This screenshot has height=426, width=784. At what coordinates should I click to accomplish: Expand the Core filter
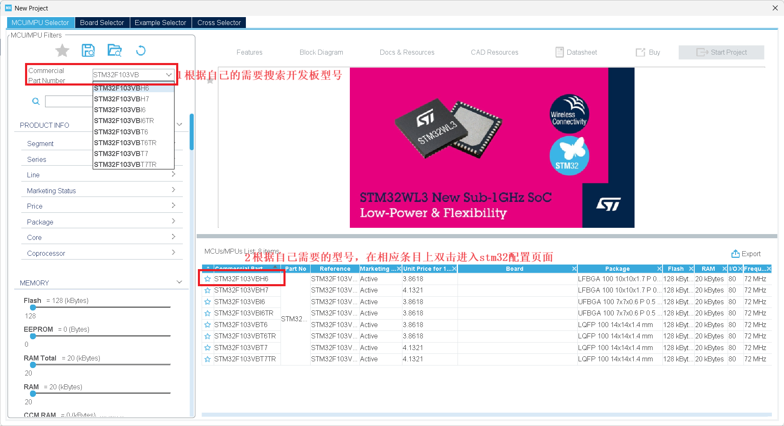pyautogui.click(x=173, y=237)
